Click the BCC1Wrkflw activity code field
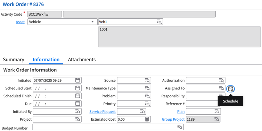 pos(44,14)
